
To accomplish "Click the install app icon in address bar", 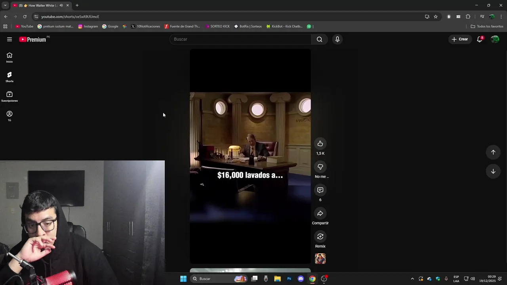I will coord(427,17).
